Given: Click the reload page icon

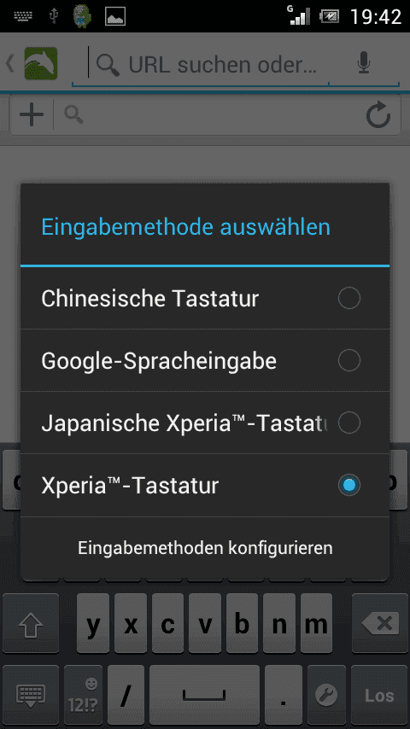Looking at the screenshot, I should pos(378,115).
